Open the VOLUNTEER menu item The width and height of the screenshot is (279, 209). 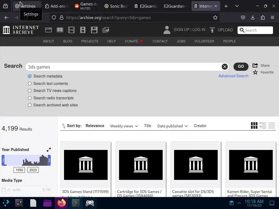(204, 41)
